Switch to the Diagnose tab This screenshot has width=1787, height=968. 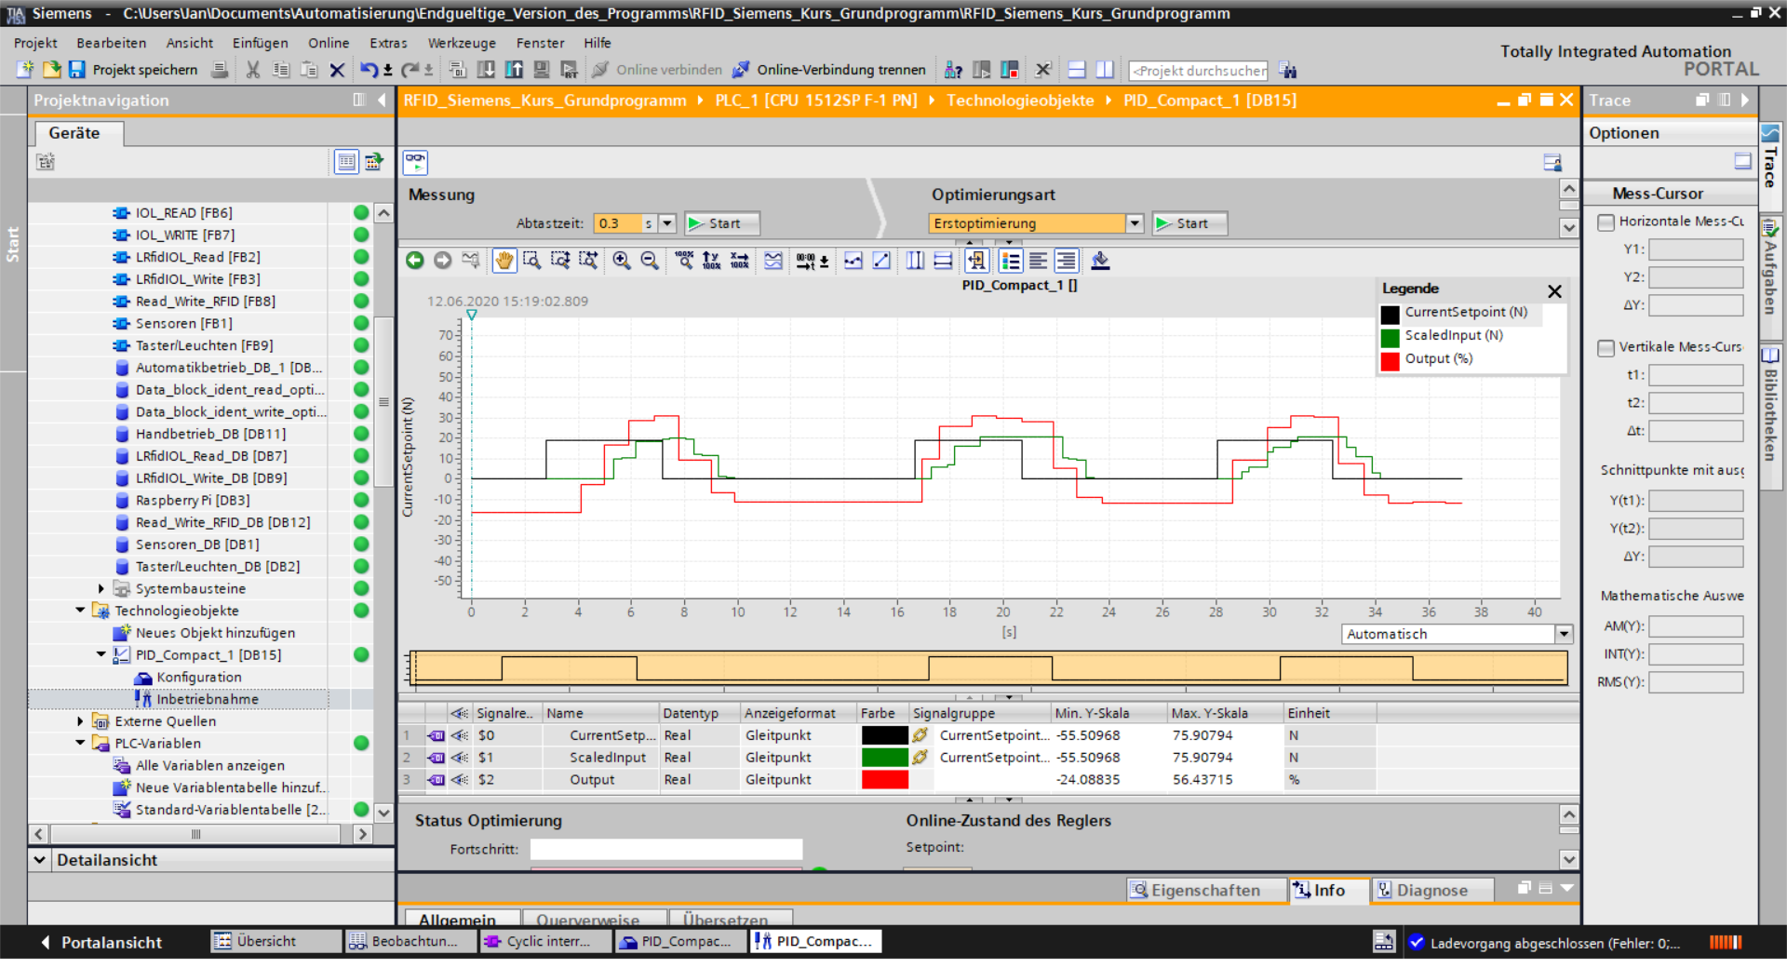1431,891
